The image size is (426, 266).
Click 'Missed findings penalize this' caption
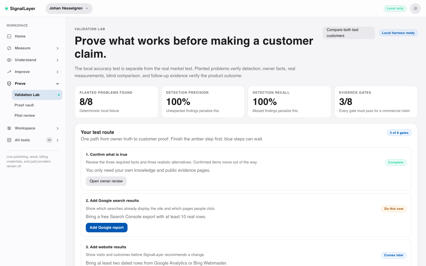pos(275,111)
